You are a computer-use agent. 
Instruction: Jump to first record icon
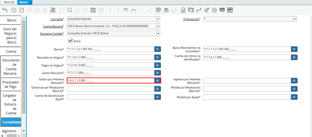126,10
